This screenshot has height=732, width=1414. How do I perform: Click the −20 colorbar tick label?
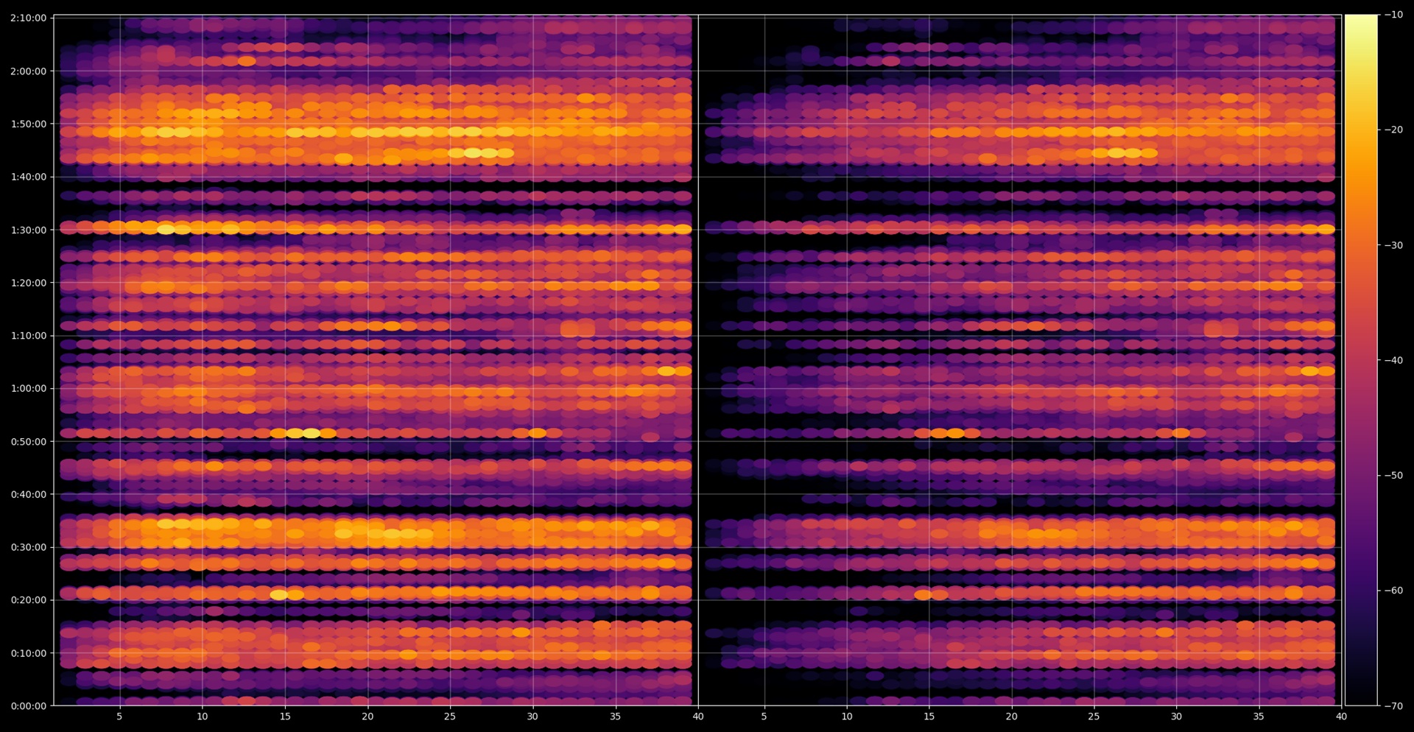pyautogui.click(x=1393, y=130)
